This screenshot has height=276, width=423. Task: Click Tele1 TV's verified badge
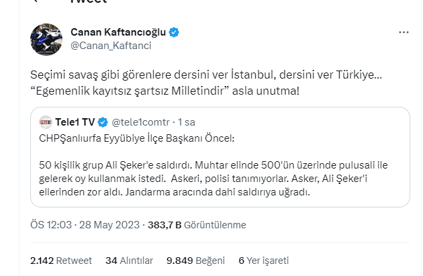coord(103,122)
